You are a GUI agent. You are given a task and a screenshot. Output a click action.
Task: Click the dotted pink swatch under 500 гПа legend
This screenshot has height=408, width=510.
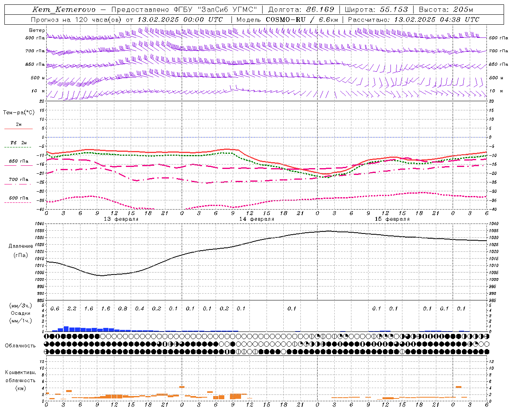(x=18, y=203)
